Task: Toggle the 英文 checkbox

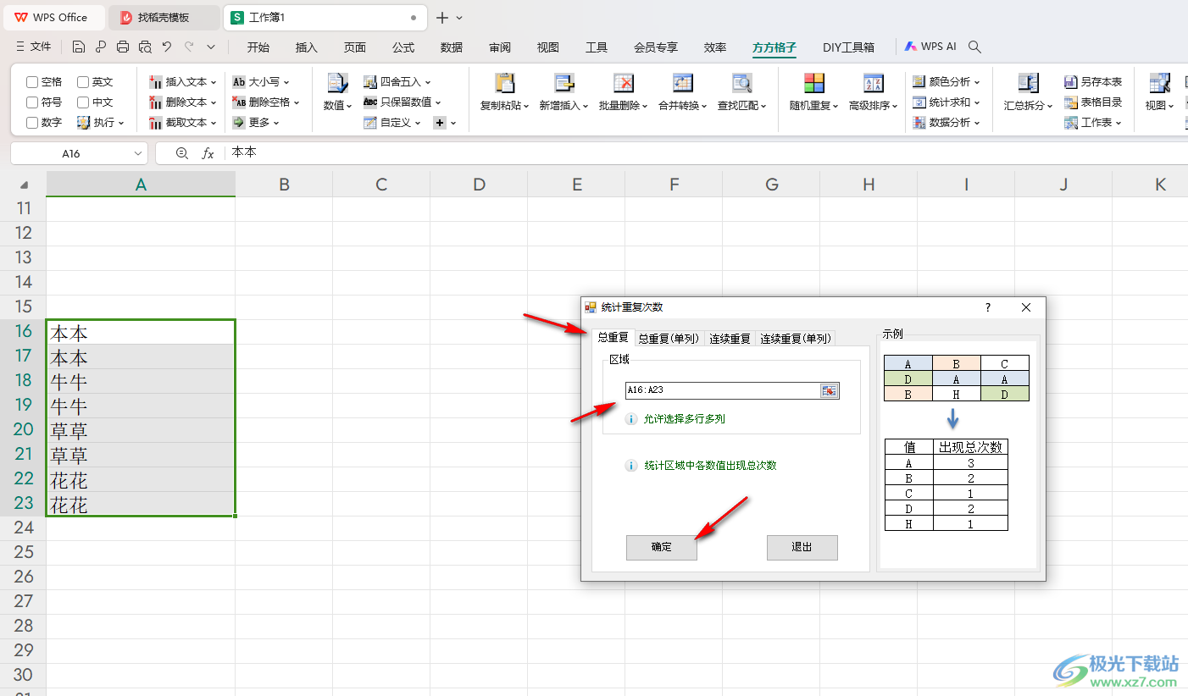Action: point(83,82)
